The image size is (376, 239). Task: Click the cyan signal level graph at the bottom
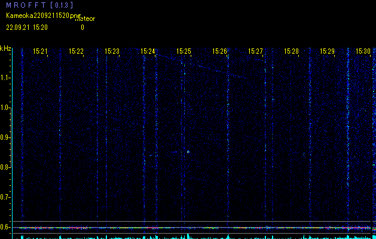tap(195, 237)
